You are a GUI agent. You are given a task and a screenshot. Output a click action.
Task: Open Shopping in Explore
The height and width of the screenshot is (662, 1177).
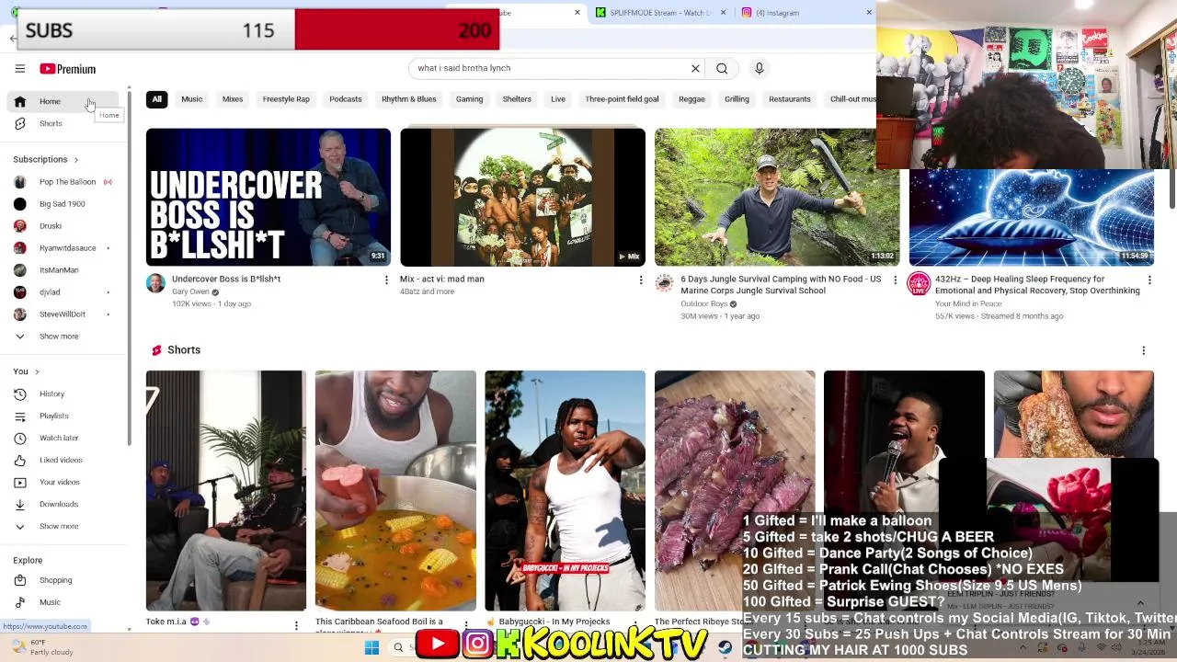coord(63,580)
